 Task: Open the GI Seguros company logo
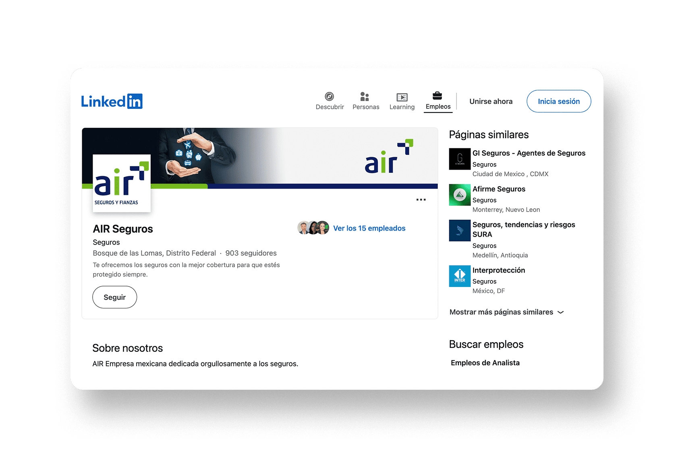click(x=459, y=159)
